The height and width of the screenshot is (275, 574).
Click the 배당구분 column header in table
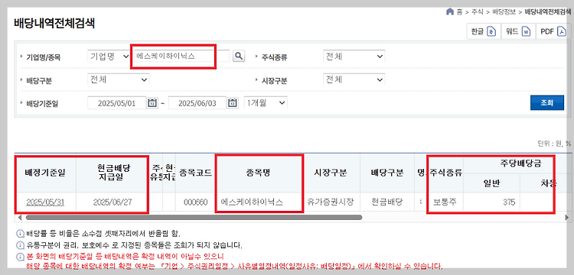pos(387,173)
